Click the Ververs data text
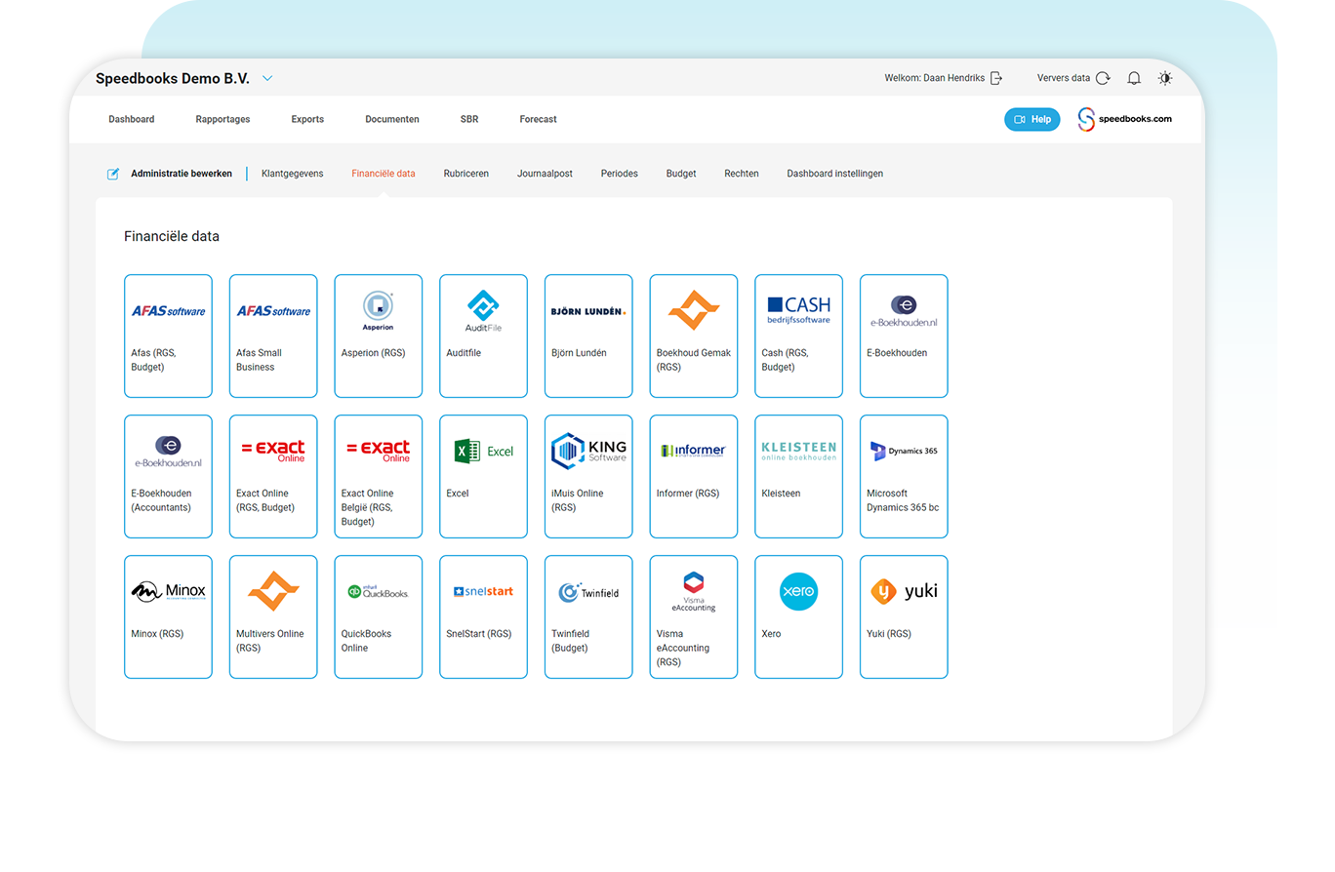This screenshot has height=872, width=1335. tap(1064, 78)
